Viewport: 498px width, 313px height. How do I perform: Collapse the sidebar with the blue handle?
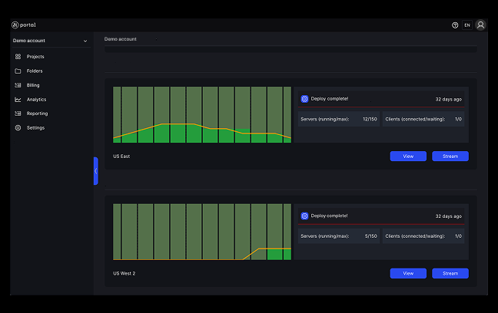(x=95, y=171)
